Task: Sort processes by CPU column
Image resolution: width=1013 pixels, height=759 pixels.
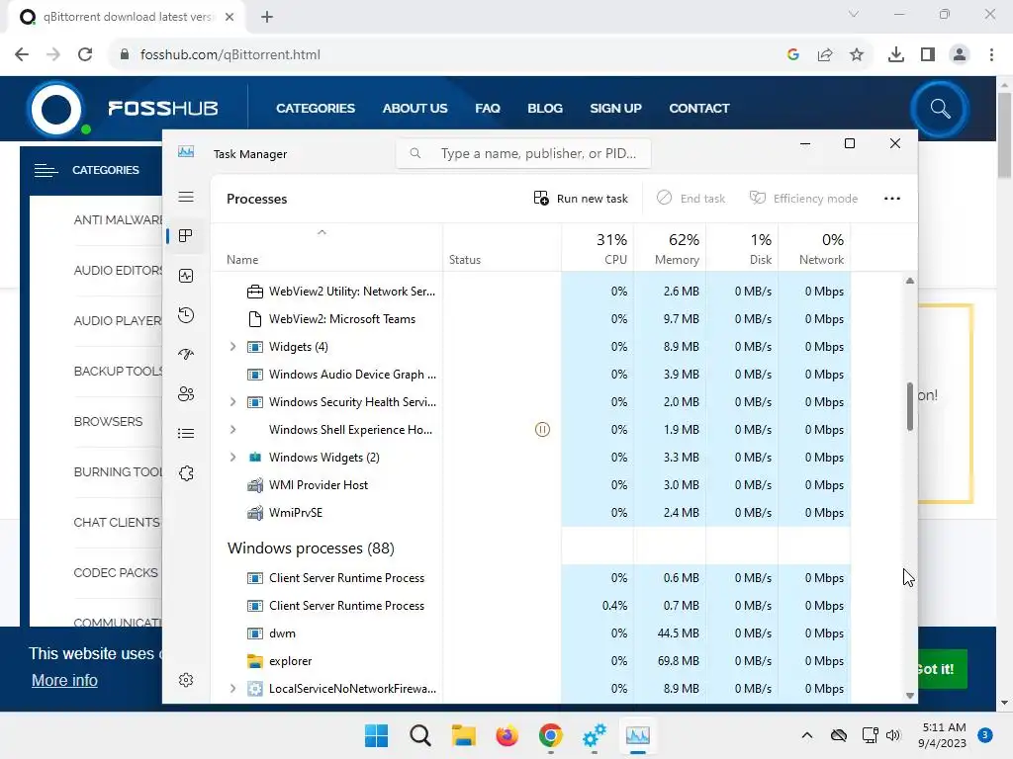Action: [599, 249]
